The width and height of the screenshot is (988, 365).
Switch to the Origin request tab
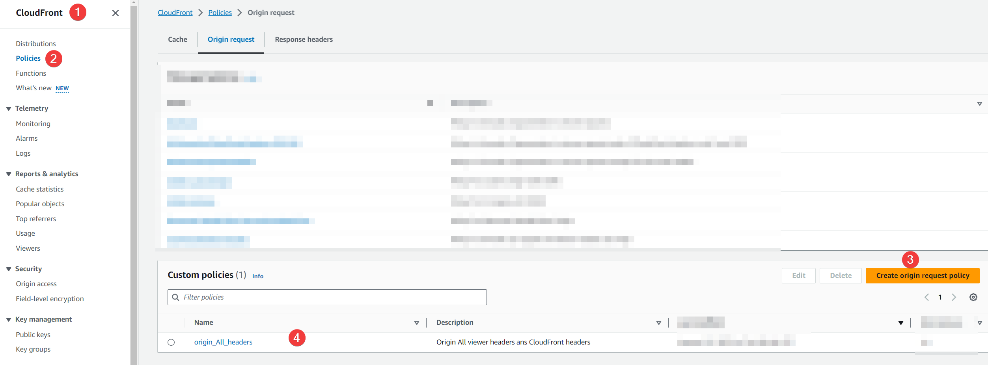click(x=231, y=39)
